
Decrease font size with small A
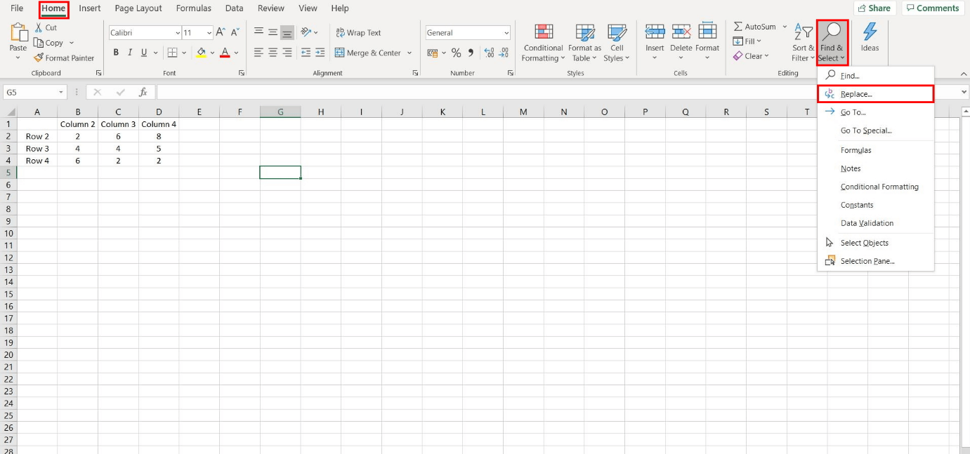(234, 32)
